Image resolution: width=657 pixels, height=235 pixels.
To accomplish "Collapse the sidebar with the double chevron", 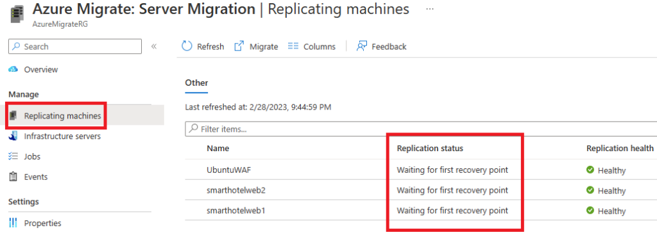I will (x=154, y=46).
